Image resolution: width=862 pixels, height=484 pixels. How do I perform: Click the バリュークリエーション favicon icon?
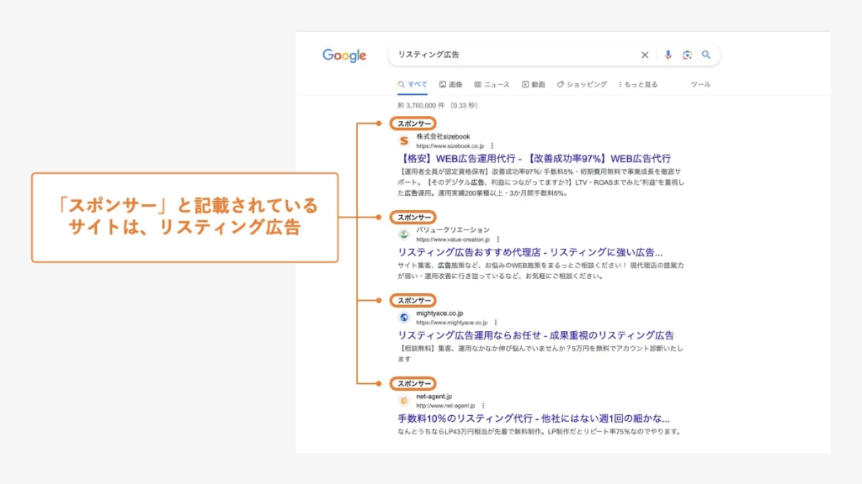click(x=404, y=234)
